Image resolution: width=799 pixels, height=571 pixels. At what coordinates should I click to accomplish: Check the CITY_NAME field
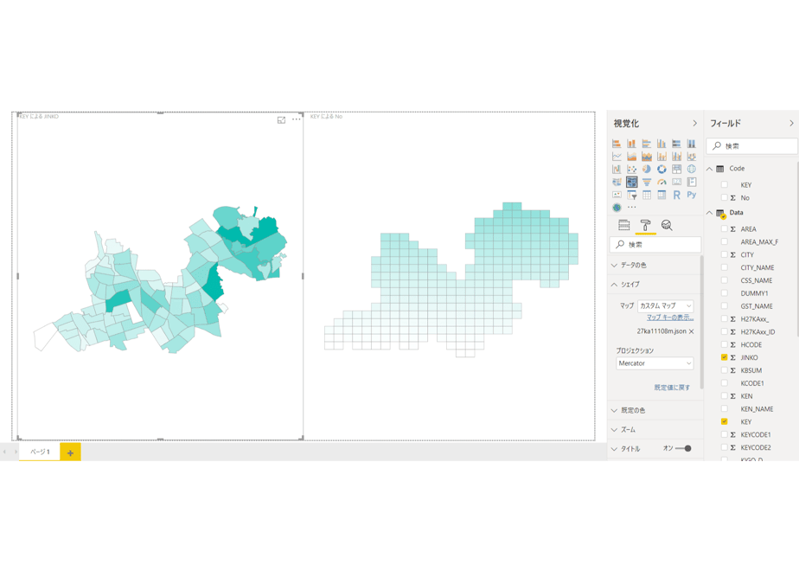[x=724, y=267]
